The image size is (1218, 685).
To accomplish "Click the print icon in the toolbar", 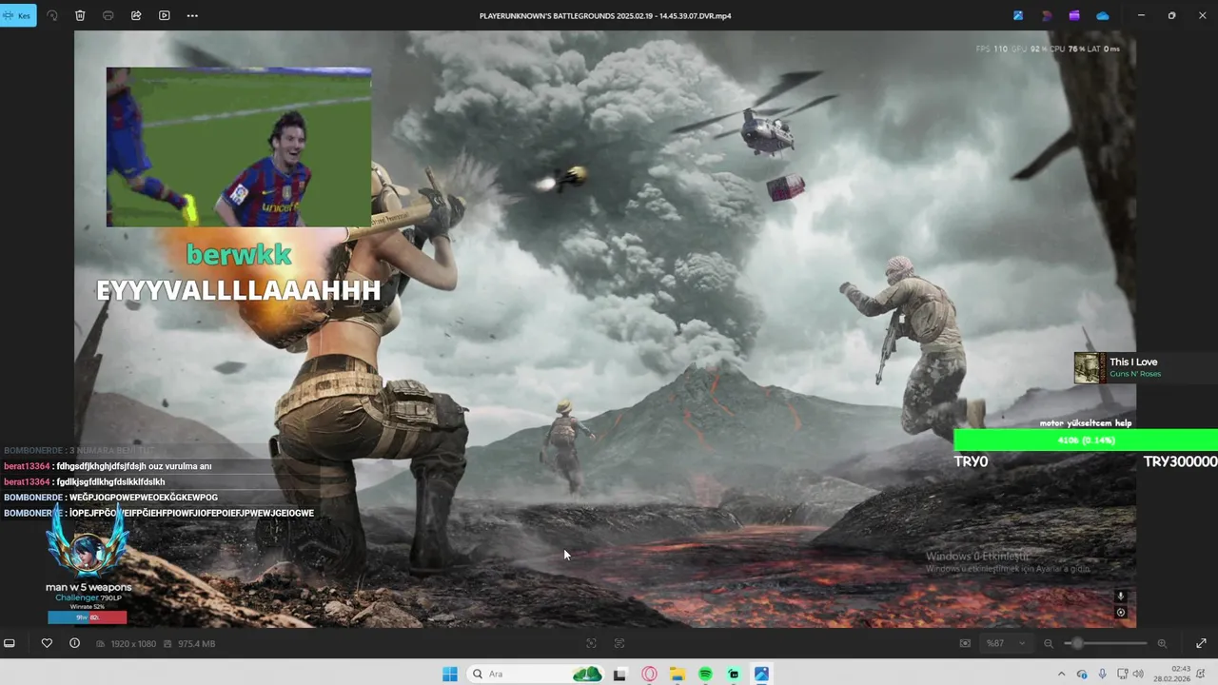I will pyautogui.click(x=108, y=15).
